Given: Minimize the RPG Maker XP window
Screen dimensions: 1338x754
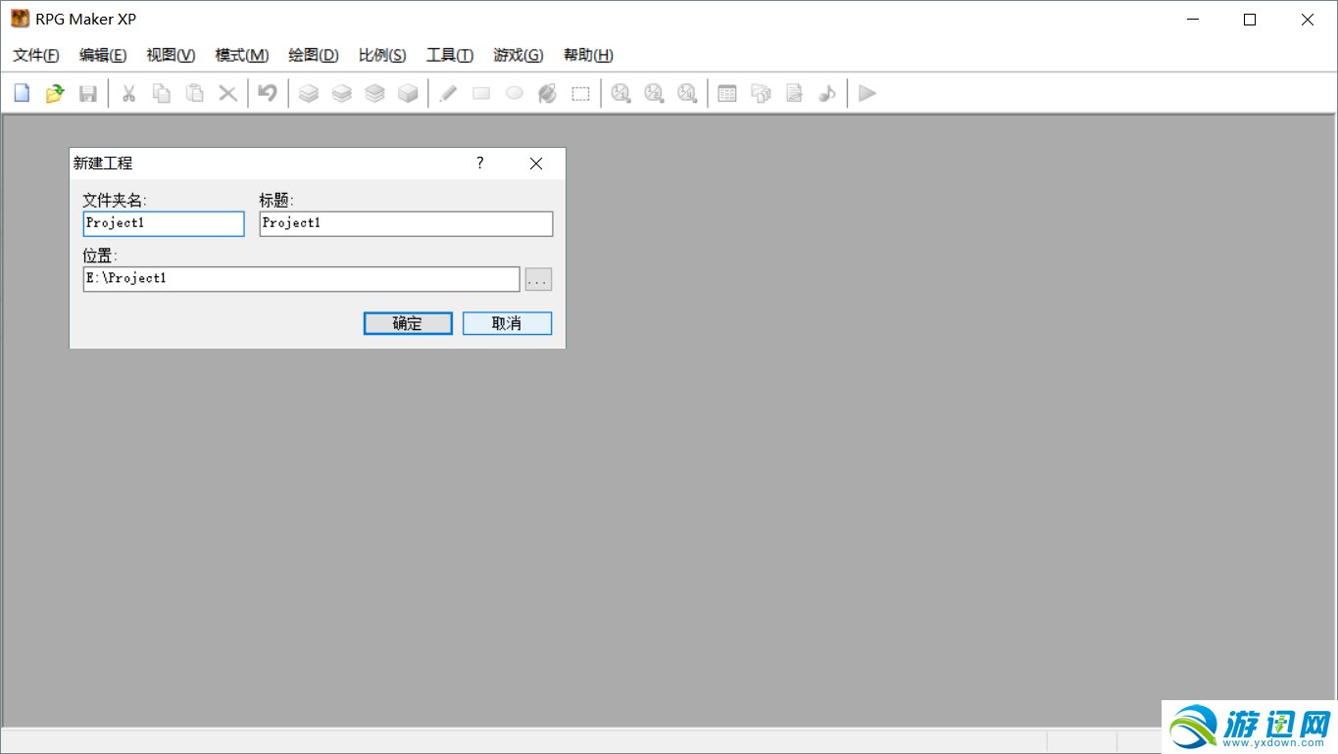Looking at the screenshot, I should click(x=1192, y=20).
